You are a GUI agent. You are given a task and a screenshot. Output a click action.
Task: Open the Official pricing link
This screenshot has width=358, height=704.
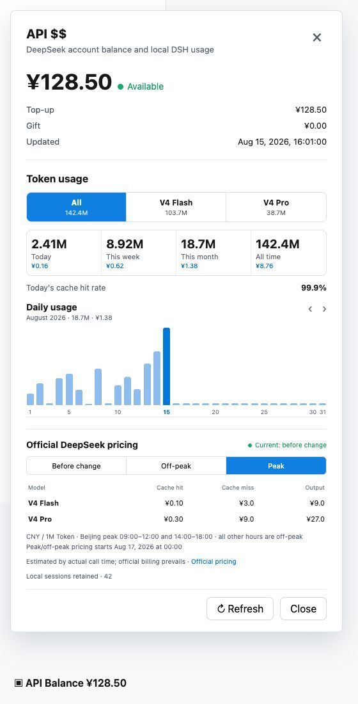point(214,562)
